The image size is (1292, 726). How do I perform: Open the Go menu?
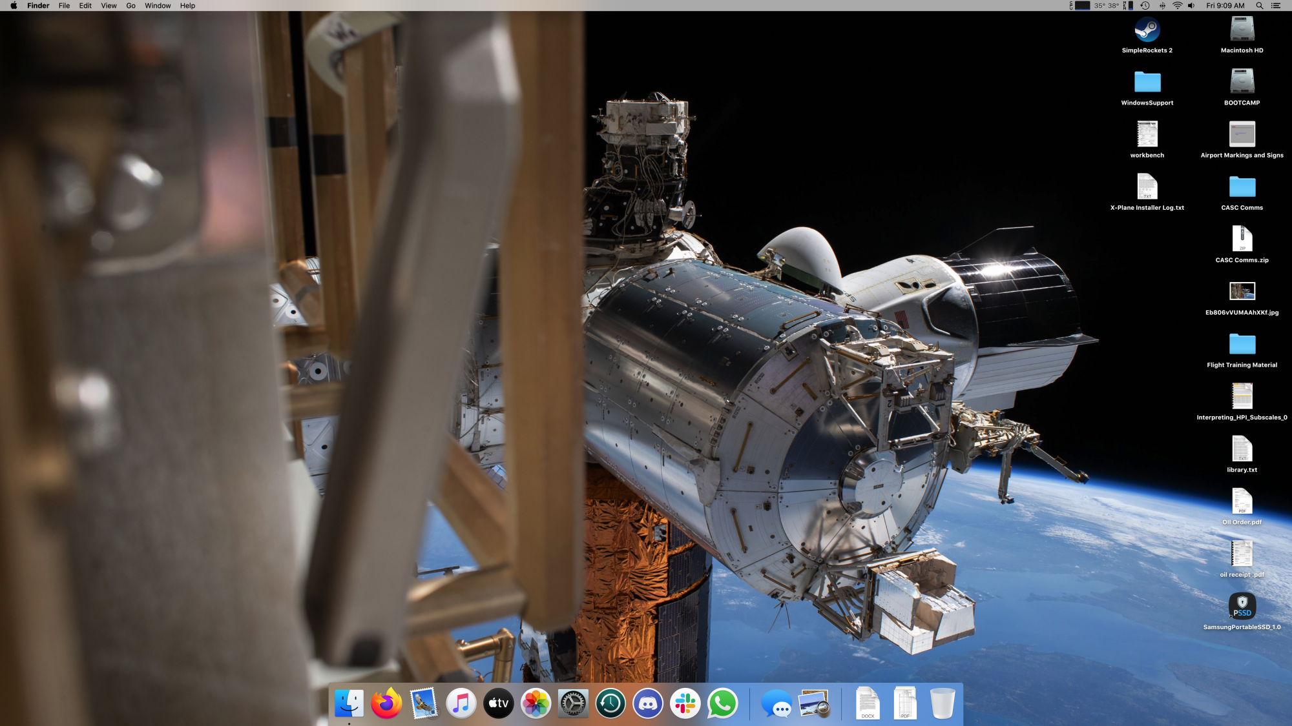coord(130,5)
